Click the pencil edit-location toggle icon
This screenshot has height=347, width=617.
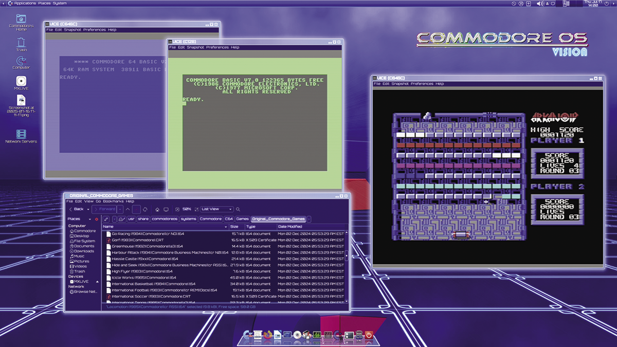[x=106, y=219]
